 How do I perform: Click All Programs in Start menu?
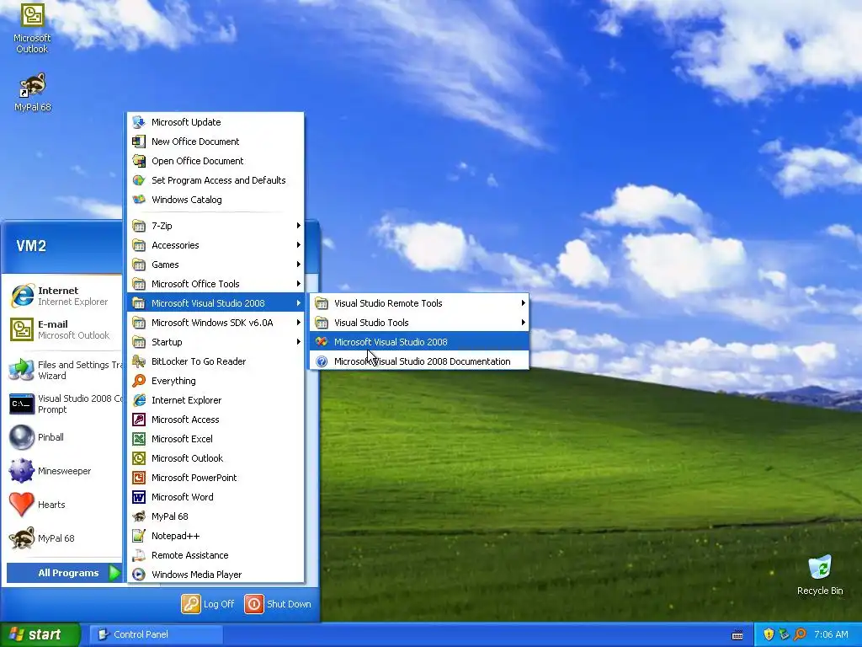64,573
